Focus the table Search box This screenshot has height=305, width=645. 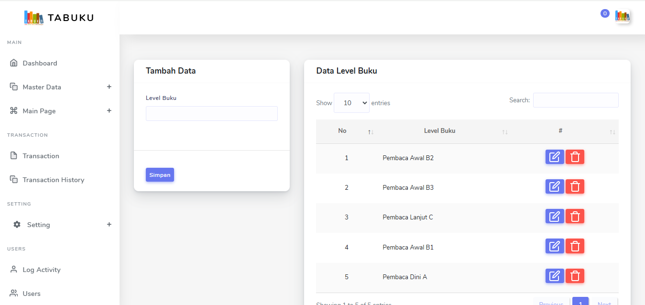[x=575, y=100]
